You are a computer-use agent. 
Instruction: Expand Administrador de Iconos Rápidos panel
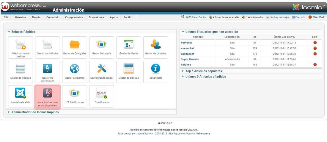tap(91, 112)
